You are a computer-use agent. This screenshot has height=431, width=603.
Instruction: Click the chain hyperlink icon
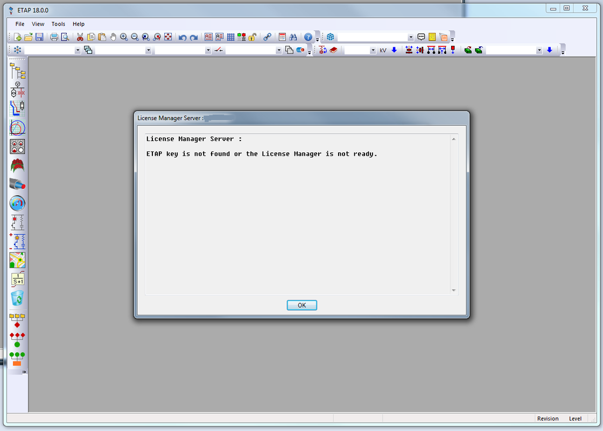[x=267, y=37]
